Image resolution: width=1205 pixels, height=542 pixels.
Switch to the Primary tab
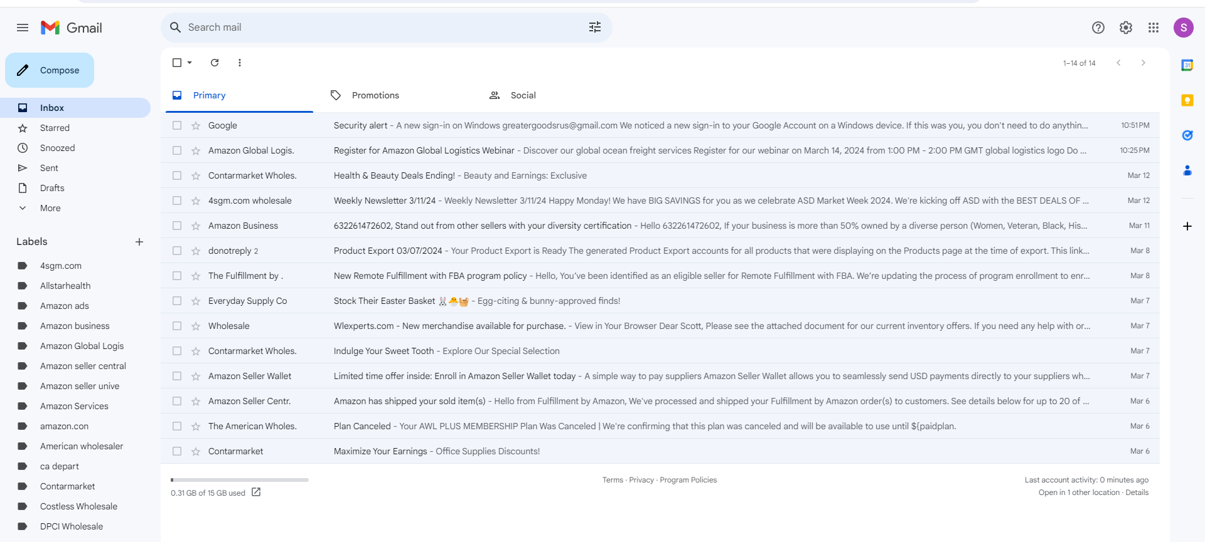tap(240, 95)
